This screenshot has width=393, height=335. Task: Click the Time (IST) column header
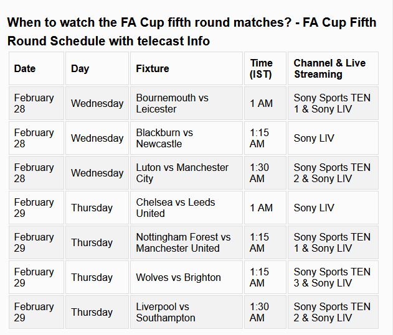(265, 68)
